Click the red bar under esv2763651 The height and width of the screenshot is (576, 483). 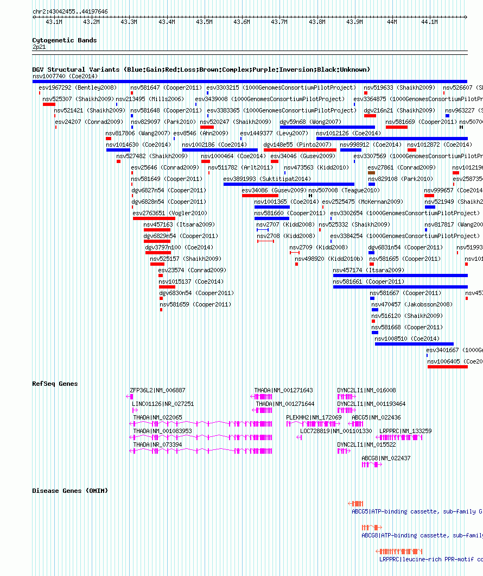154,218
